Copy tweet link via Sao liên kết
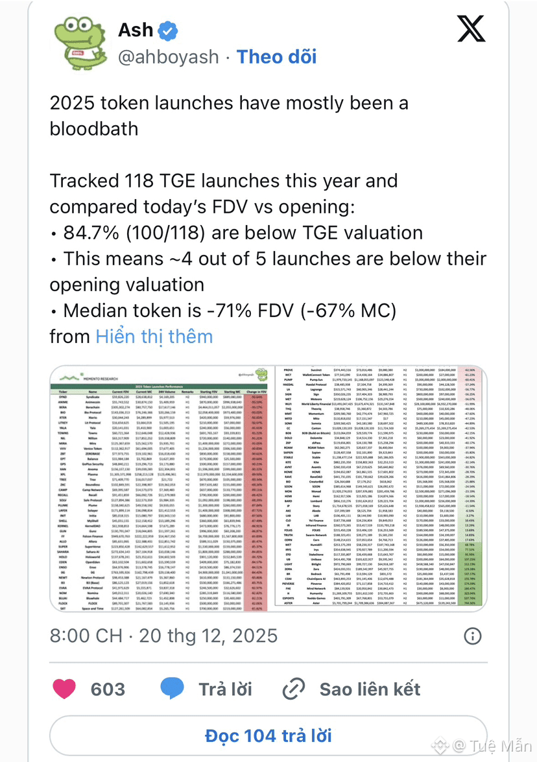Viewport: 537px width, 762px height. pyautogui.click(x=370, y=688)
